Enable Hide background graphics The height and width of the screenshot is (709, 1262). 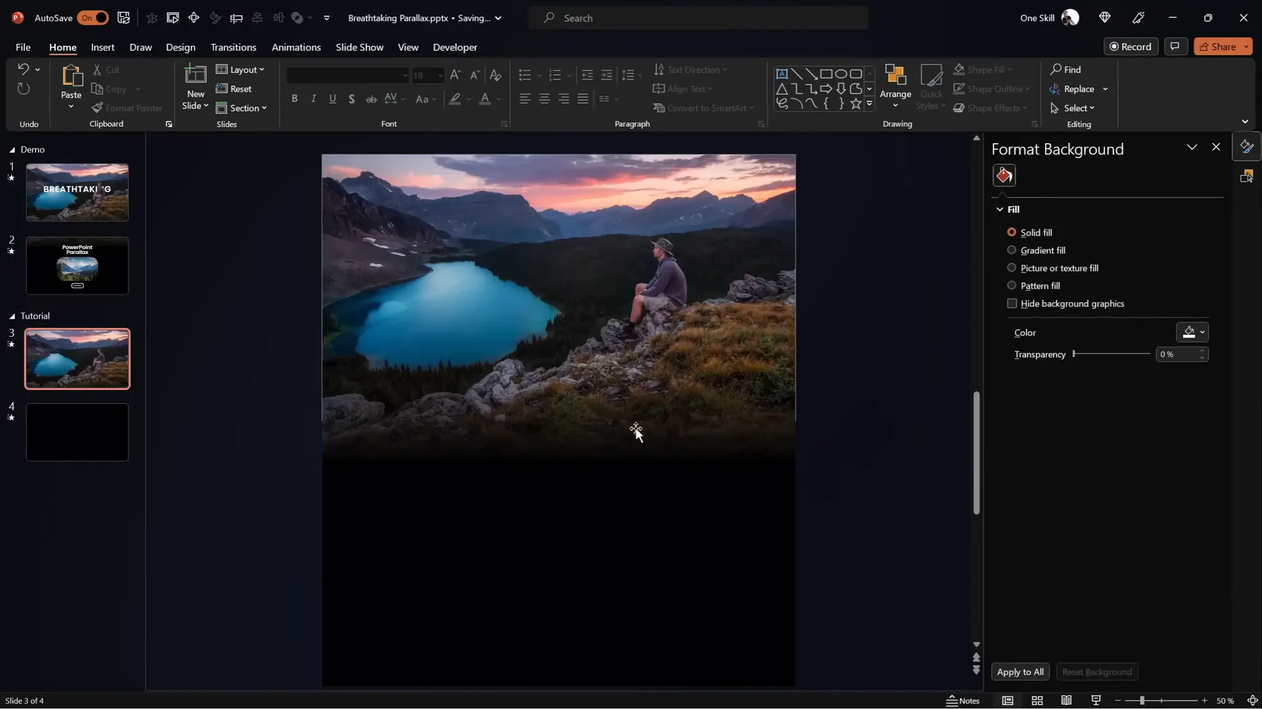click(1012, 303)
